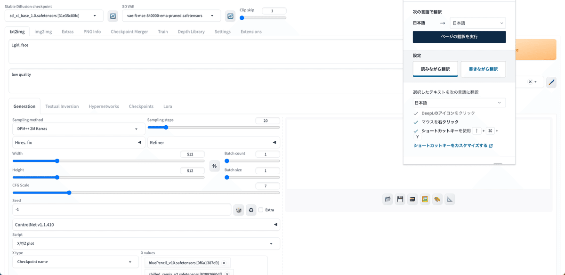Open DeepL selected-text language dropdown
This screenshot has height=275, width=565.
point(459,103)
